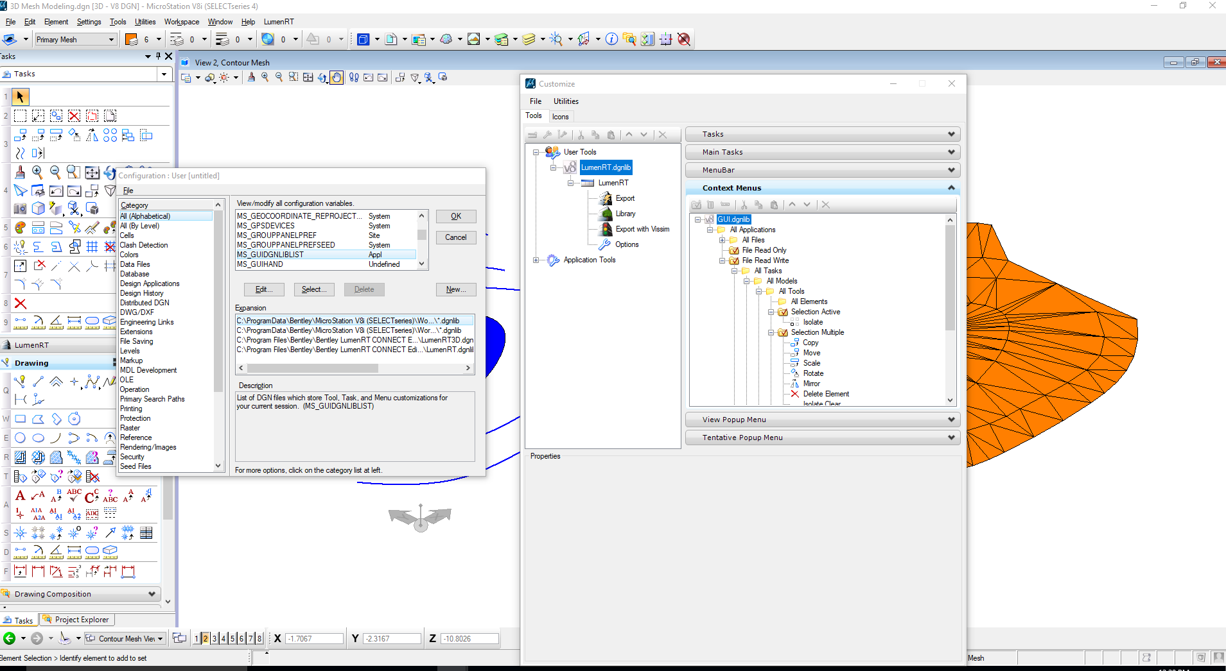1226x671 pixels.
Task: Expand the Tasks section in Customize
Action: (823, 134)
